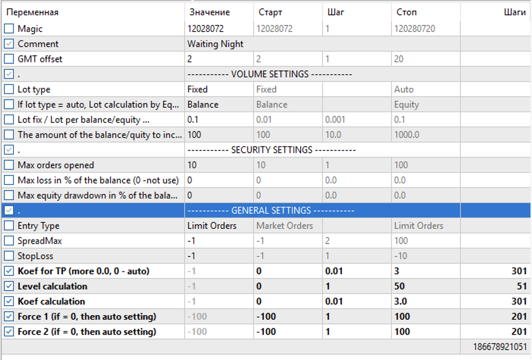The image size is (532, 360).
Task: Edit SpreadMax value -1
Action: 219,241
